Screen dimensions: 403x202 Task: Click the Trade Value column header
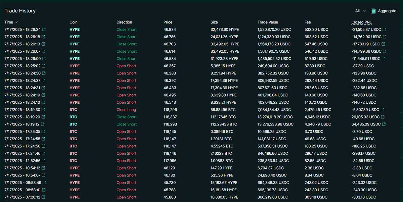(268, 22)
